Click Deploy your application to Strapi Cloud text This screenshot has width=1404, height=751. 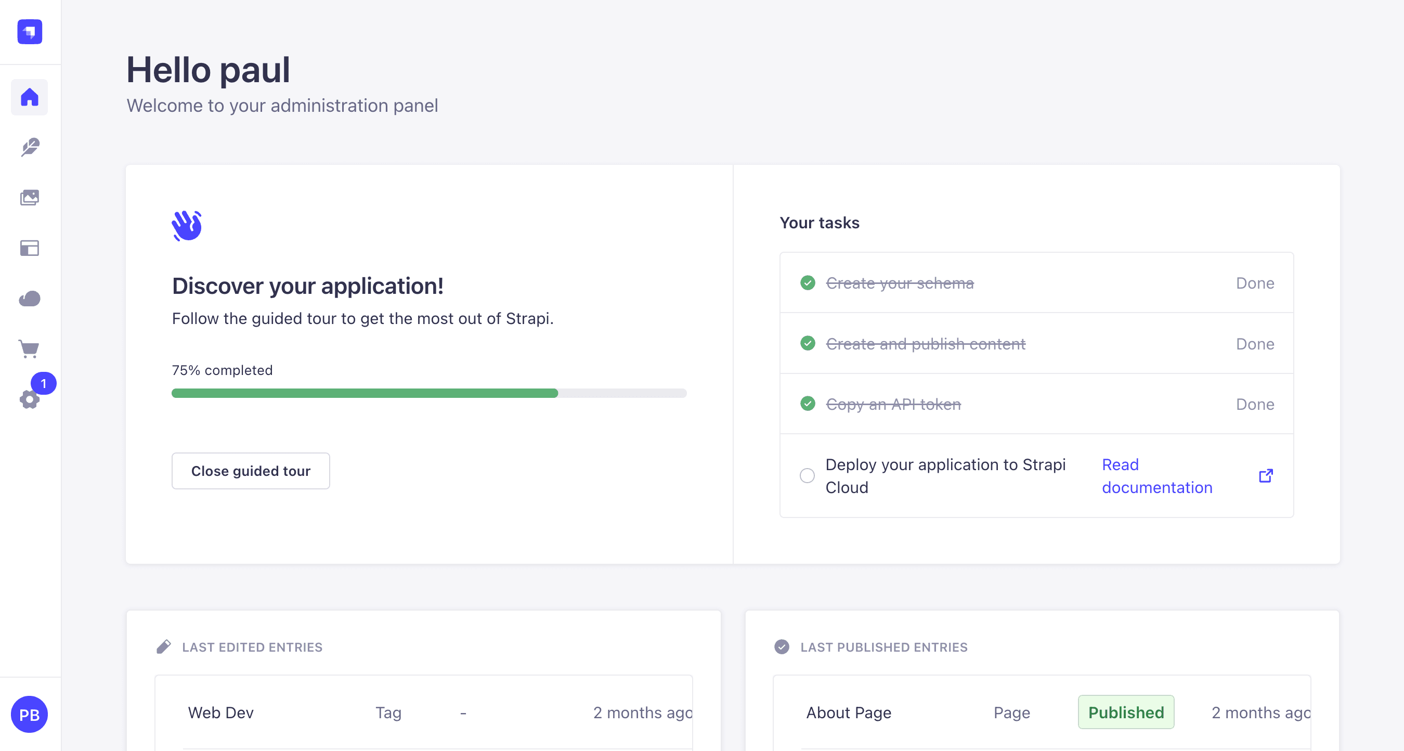[946, 476]
